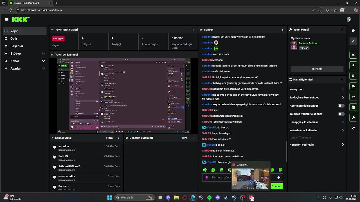The height and width of the screenshot is (202, 360).
Task: Open the emoji picker smiley in message box
Action: click(279, 177)
